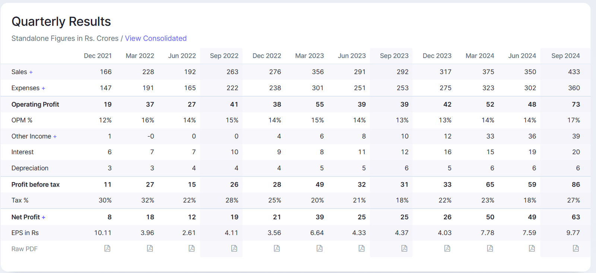Open Raw PDF for Dec 2022
The image size is (596, 273).
pos(277,248)
